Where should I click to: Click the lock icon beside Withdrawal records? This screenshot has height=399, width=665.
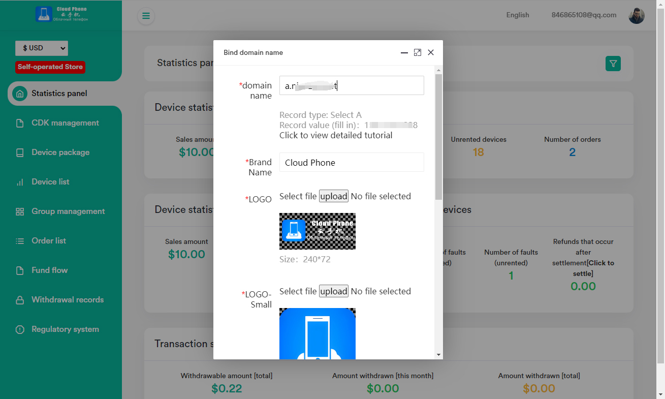(20, 300)
